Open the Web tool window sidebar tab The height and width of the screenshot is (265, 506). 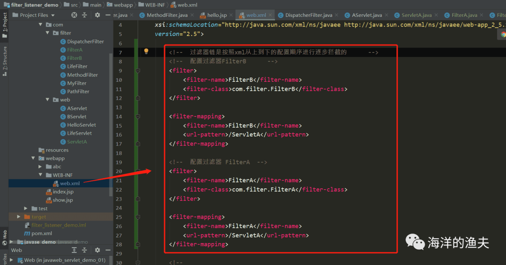pyautogui.click(x=5, y=237)
